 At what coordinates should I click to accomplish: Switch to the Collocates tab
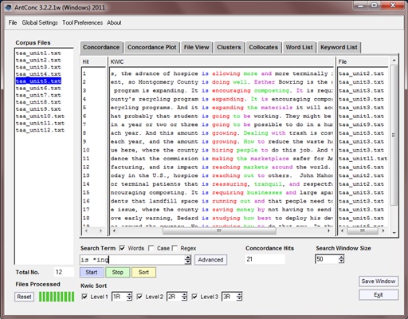click(263, 47)
